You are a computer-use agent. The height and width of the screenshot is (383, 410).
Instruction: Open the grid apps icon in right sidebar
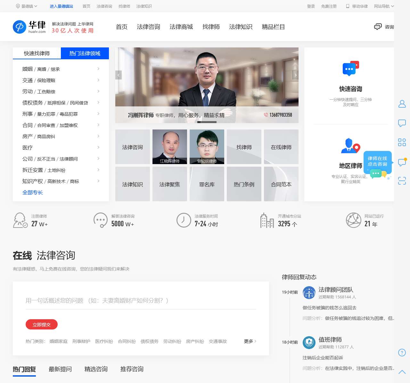402,142
